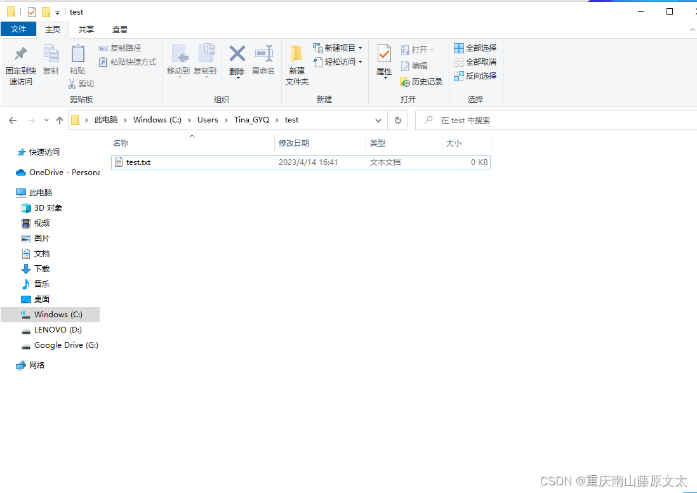697x493 pixels.
Task: Switch to the 查看 ribbon tab
Action: click(x=120, y=29)
